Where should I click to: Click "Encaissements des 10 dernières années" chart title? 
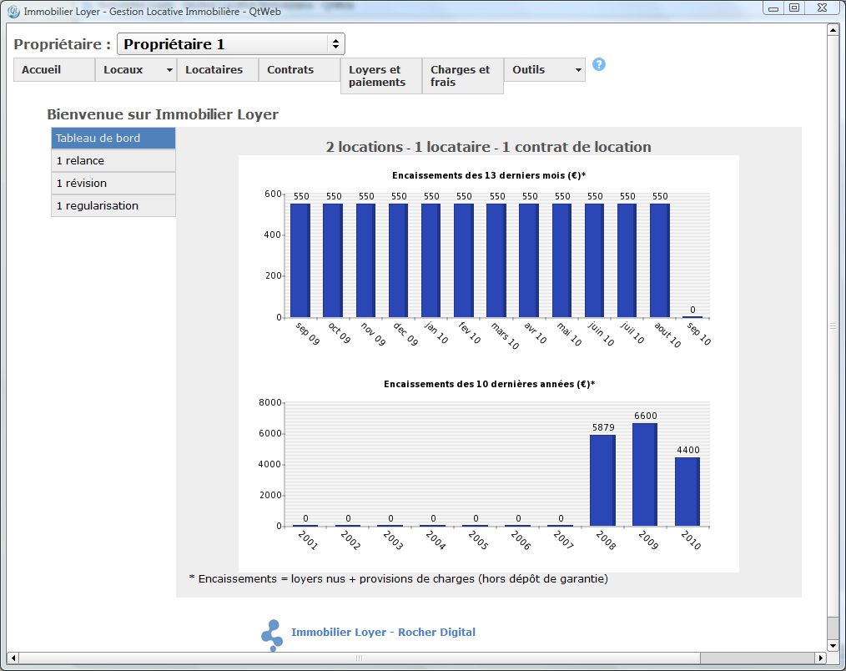[490, 385]
